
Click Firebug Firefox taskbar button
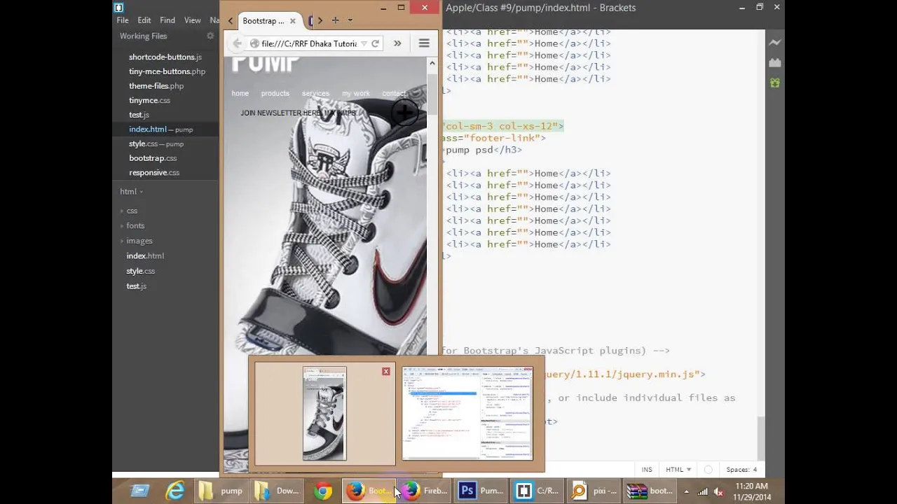tap(425, 491)
